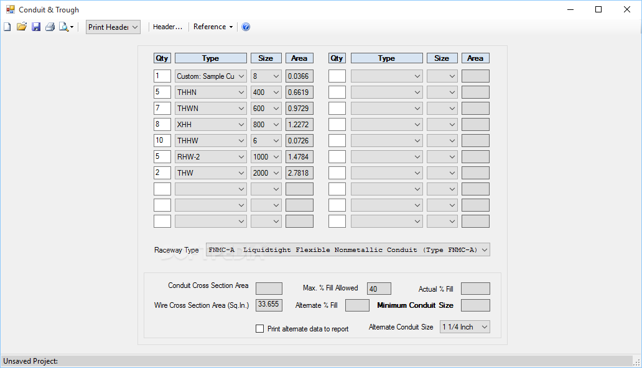Open the Alternate Conduit Size dropdown

pos(465,327)
